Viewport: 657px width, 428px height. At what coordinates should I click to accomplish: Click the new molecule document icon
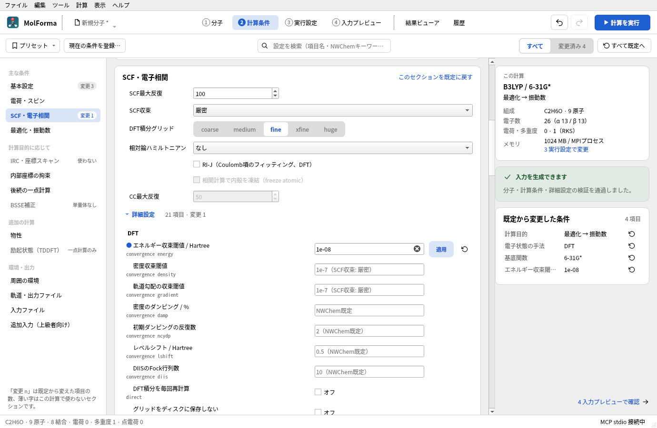click(x=77, y=22)
